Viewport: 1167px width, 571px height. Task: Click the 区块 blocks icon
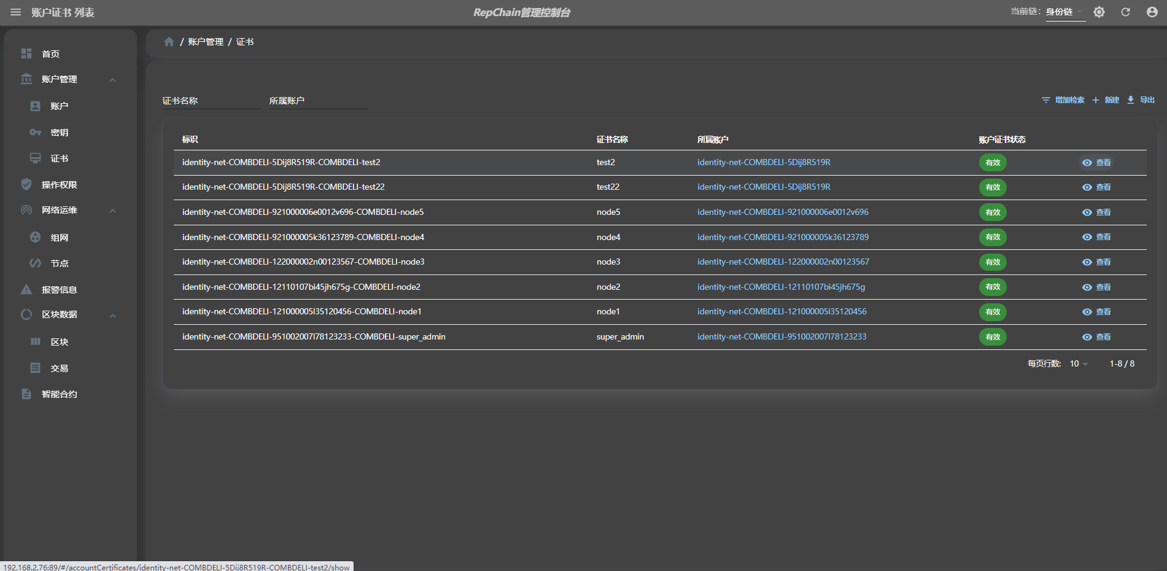36,341
